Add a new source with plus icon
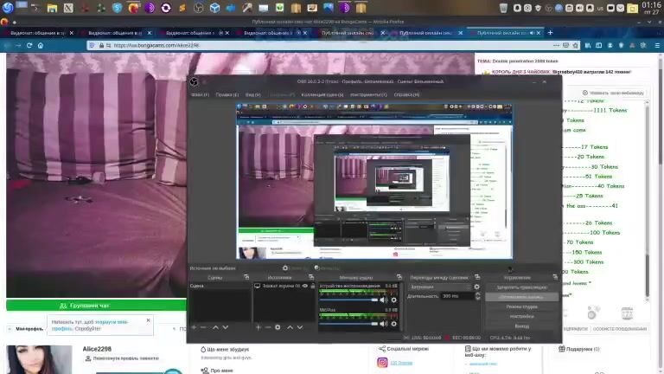 258,327
